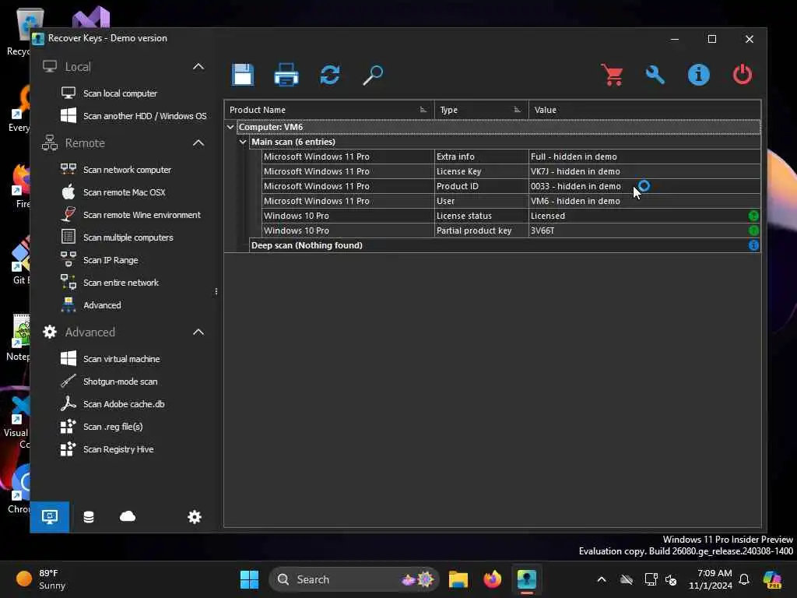The width and height of the screenshot is (797, 598).
Task: Sort by Product Name column header
Action: point(329,110)
